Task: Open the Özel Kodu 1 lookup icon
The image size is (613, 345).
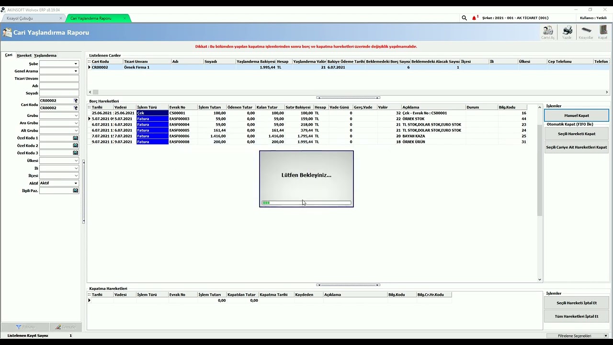Action: pos(76,138)
